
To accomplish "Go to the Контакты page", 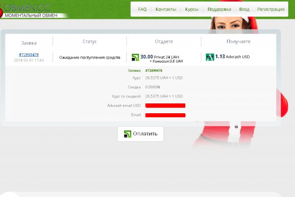I will coord(166,9).
